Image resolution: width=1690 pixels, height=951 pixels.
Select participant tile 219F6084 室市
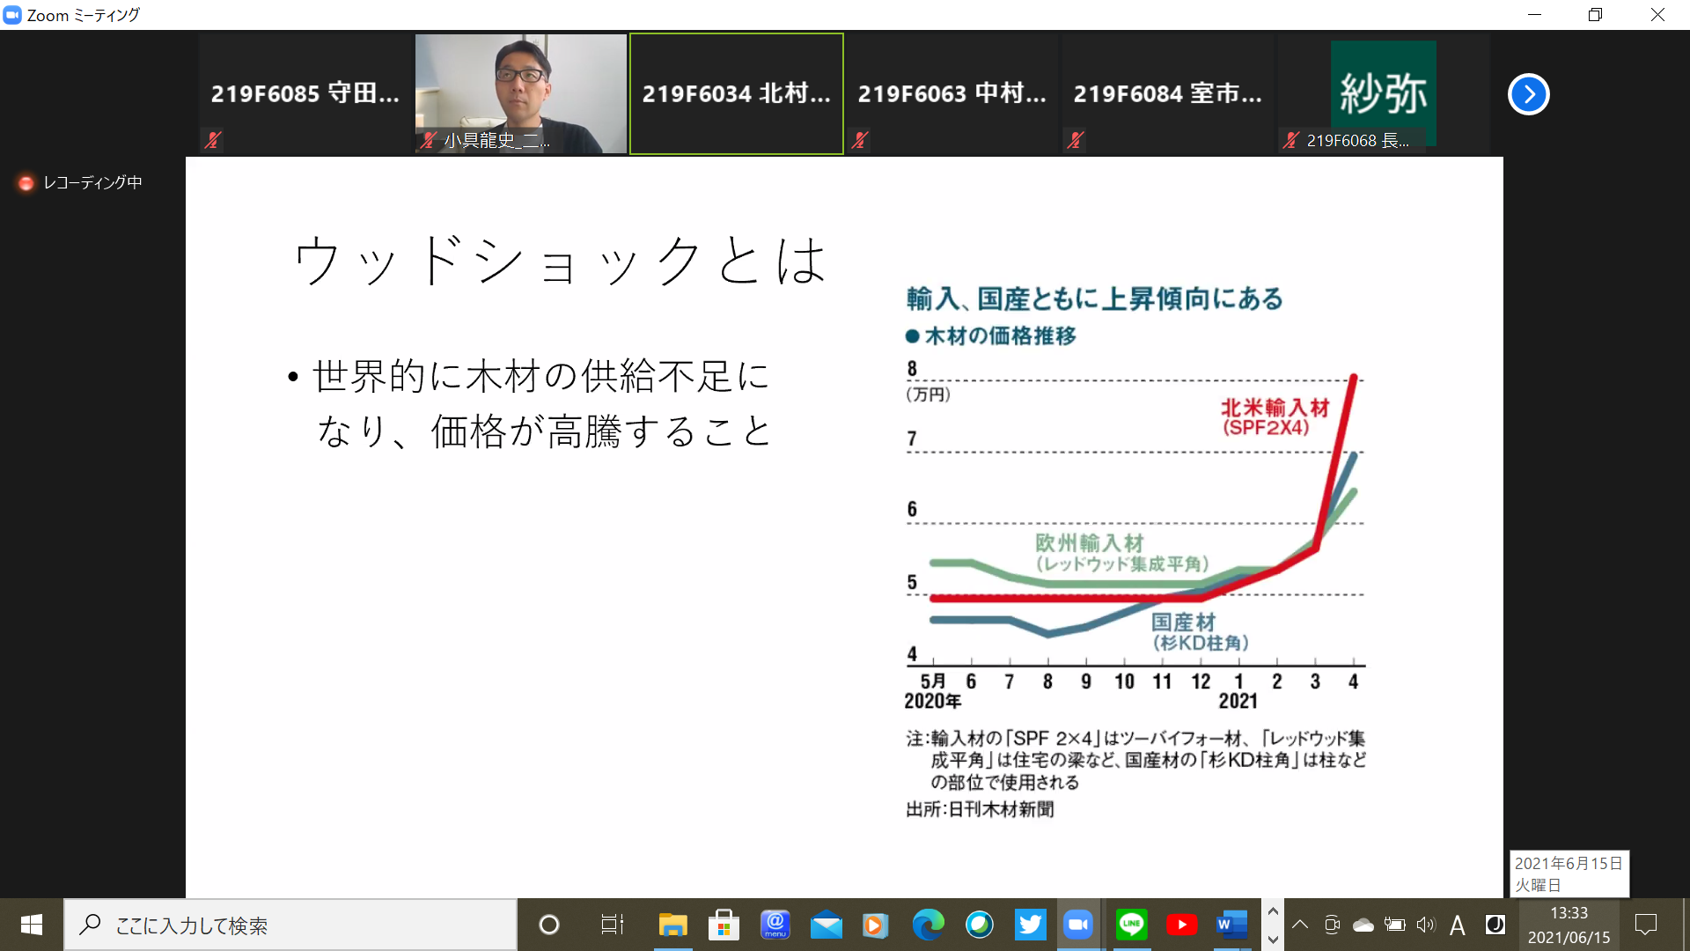[1168, 94]
